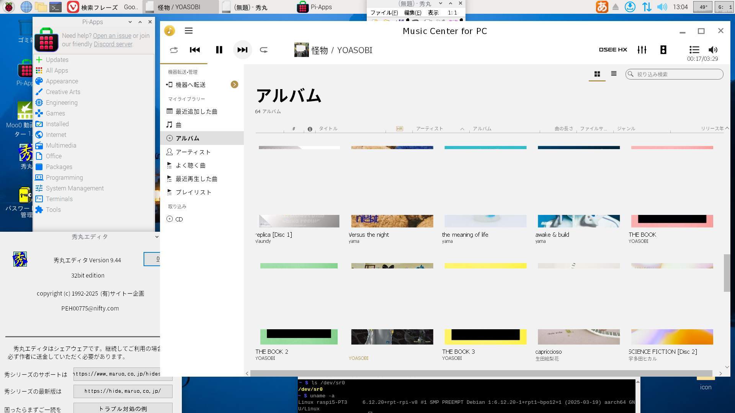Switch albums to list view
735x413 pixels.
pyautogui.click(x=614, y=74)
